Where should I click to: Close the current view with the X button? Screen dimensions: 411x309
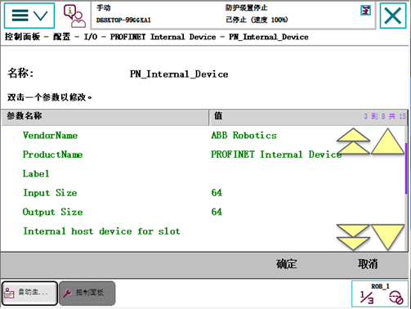coord(393,16)
